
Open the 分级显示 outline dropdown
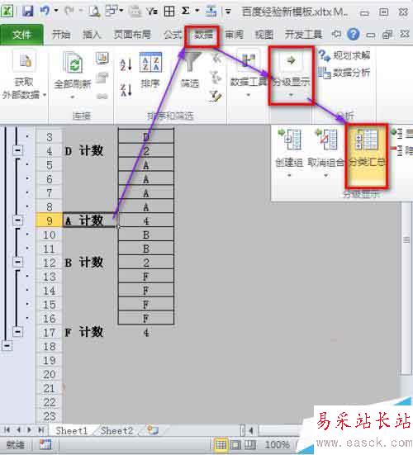pos(291,75)
